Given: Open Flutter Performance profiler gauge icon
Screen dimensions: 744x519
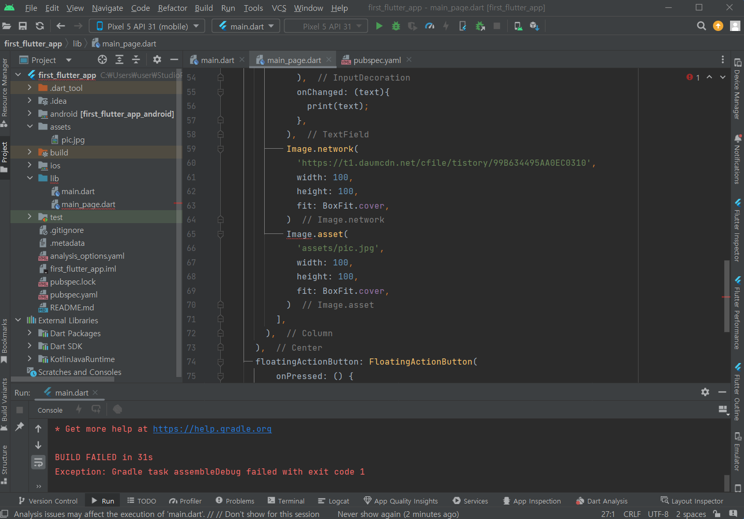Looking at the screenshot, I should tap(430, 26).
